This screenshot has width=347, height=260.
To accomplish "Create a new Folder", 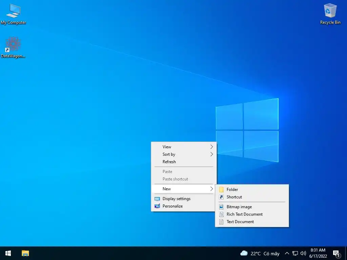I will 252,190.
